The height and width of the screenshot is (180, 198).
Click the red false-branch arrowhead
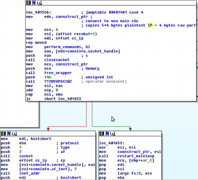(x=48, y=129)
